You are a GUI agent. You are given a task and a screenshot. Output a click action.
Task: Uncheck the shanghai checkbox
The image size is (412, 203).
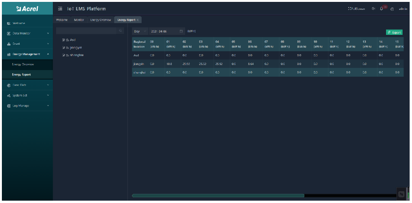point(64,55)
